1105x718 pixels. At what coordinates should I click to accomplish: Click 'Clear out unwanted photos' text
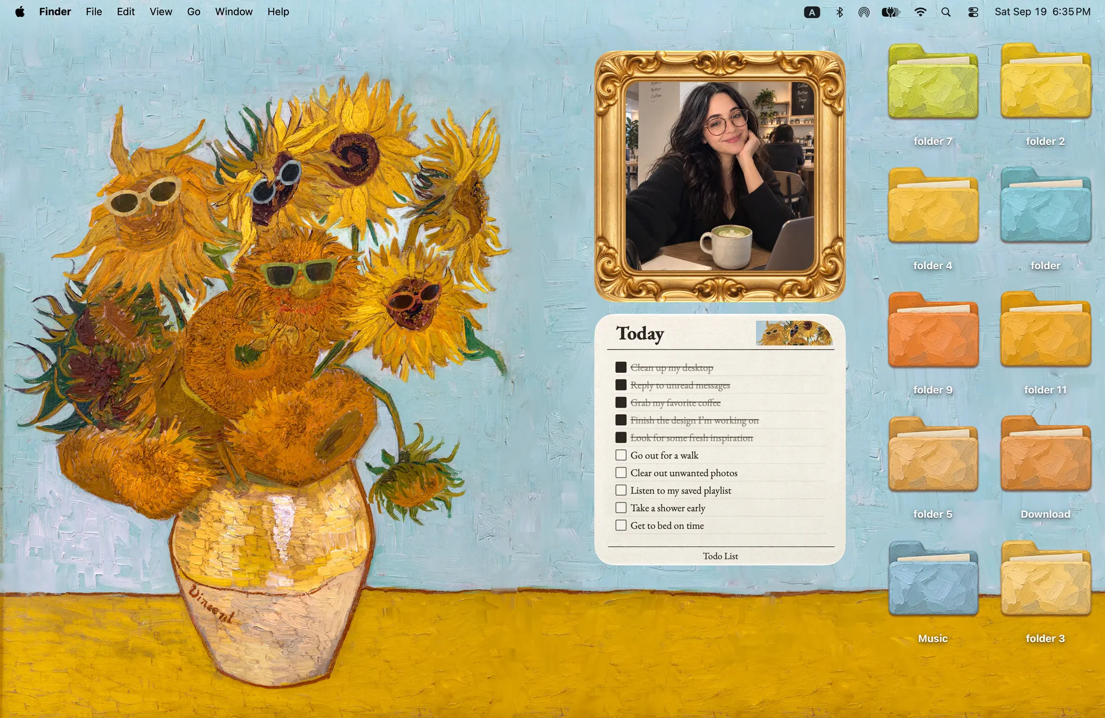[x=684, y=473]
